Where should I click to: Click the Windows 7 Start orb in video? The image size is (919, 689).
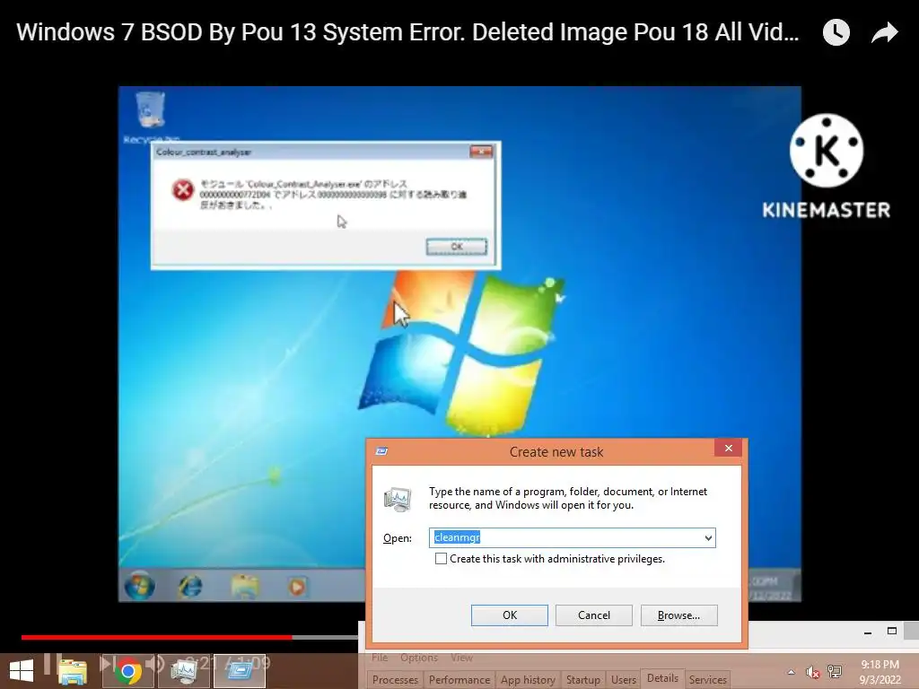(139, 586)
